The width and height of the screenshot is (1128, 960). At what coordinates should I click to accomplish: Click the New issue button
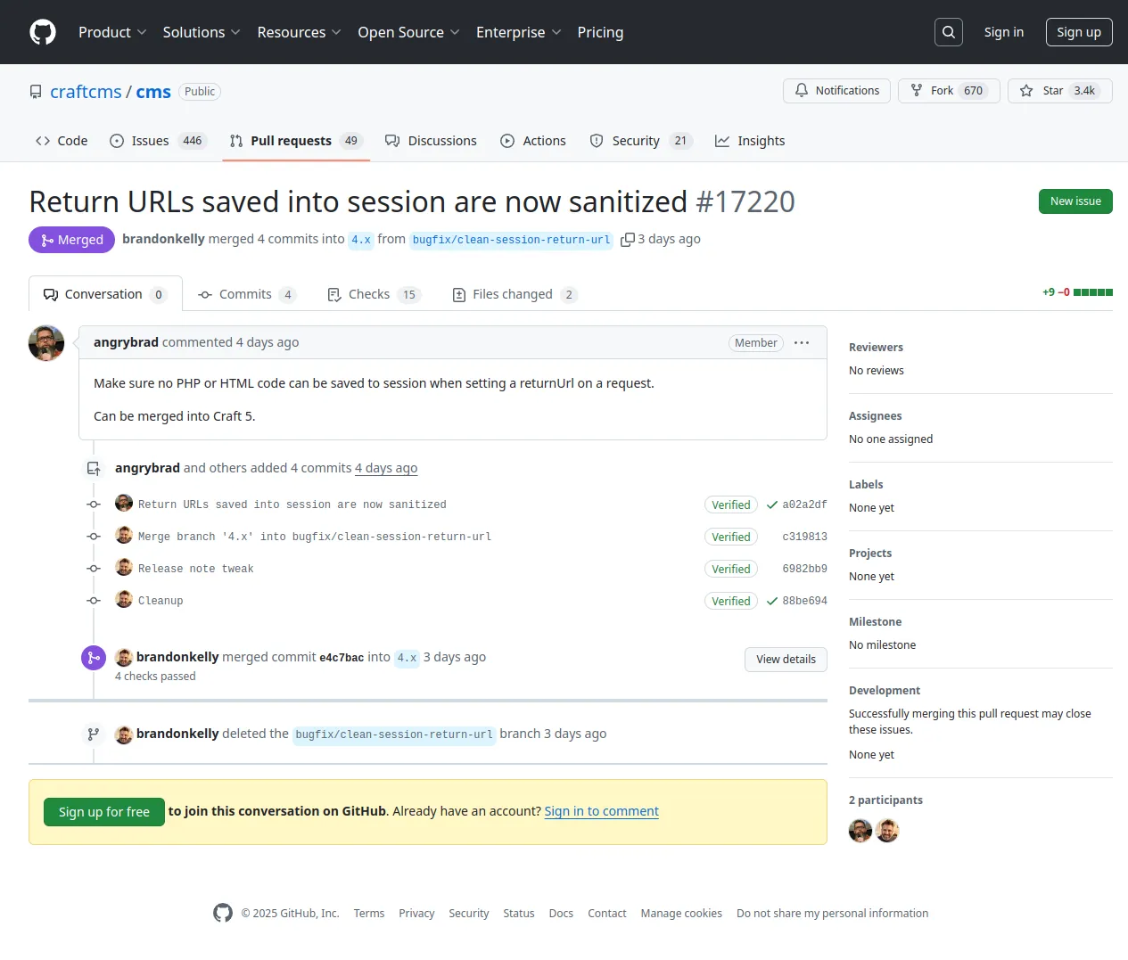(x=1075, y=201)
